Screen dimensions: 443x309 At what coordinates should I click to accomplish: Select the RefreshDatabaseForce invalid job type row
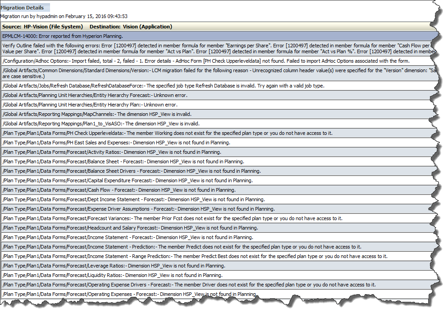coord(218,86)
